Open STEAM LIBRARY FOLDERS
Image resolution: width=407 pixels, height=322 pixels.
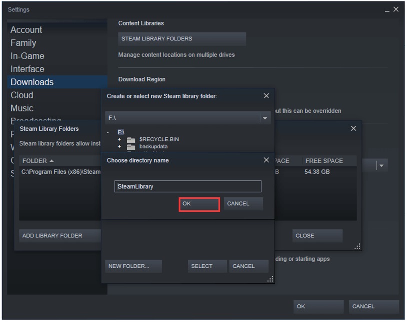(181, 39)
